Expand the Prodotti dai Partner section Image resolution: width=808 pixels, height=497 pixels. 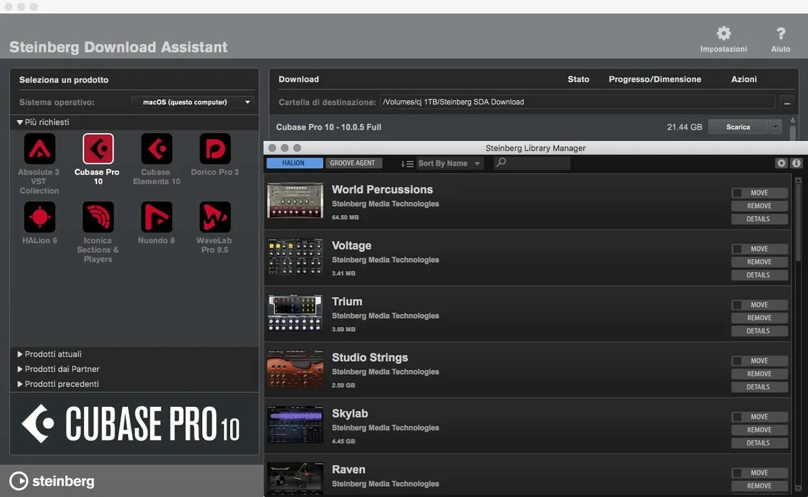[20, 369]
